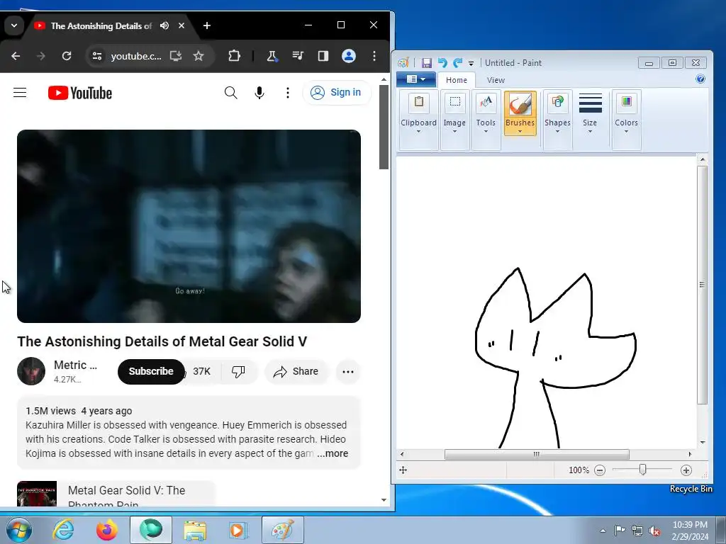This screenshot has width=726, height=544.
Task: Open the Brushes tool in Paint
Action: point(520,113)
